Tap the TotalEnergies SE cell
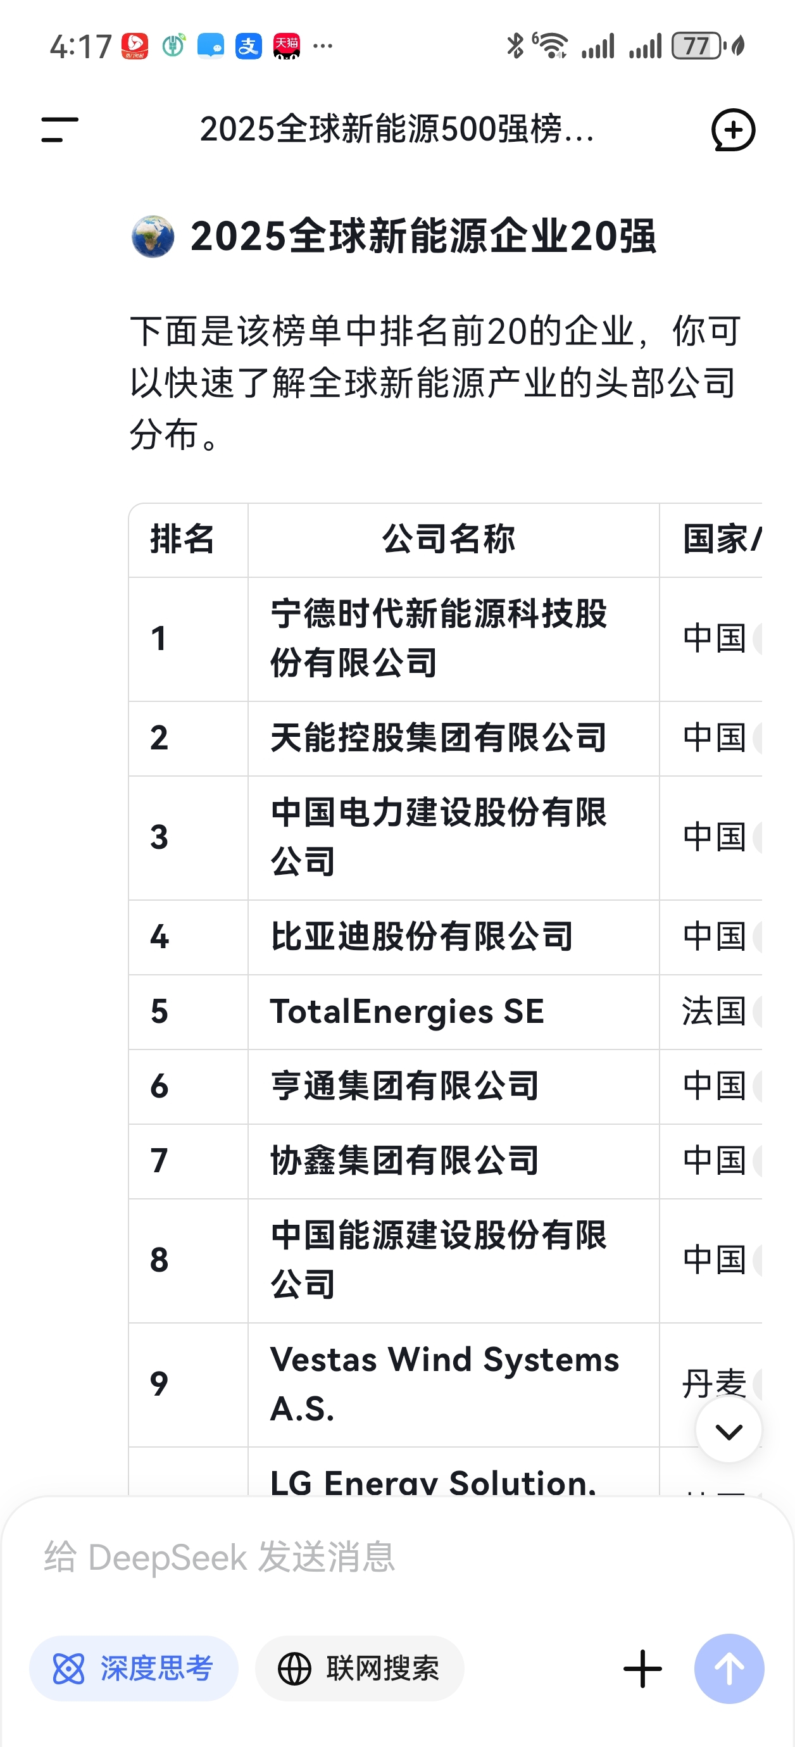This screenshot has height=1747, width=795. click(x=407, y=1011)
